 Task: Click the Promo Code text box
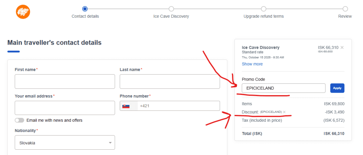tap(284, 88)
